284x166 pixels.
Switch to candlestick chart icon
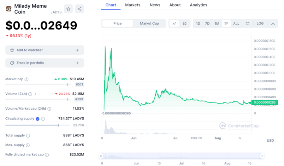[x=185, y=24]
